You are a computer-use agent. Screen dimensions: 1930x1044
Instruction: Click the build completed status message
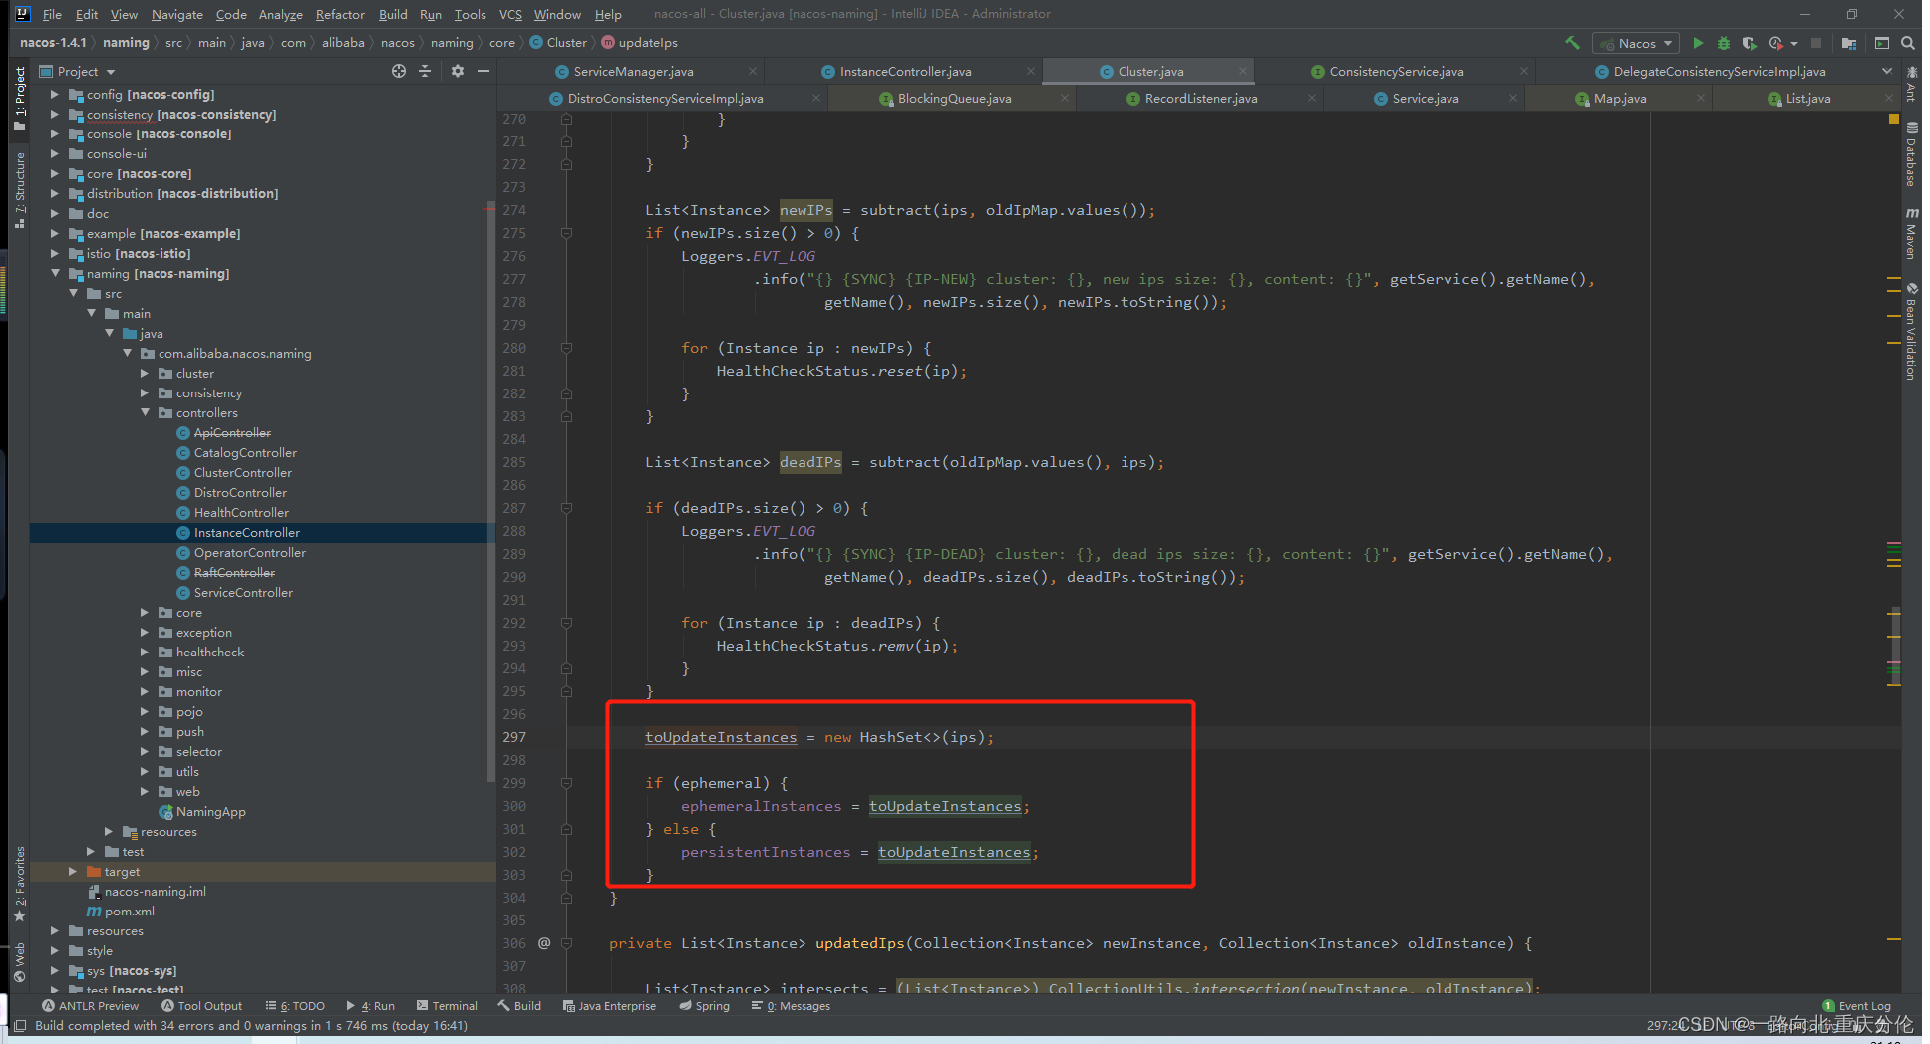pyautogui.click(x=251, y=1026)
